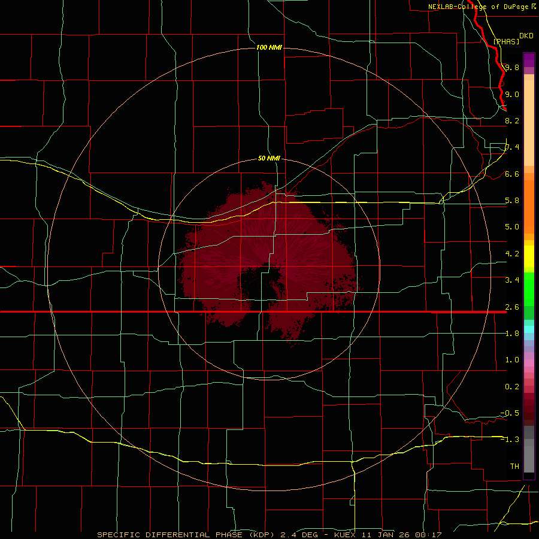
Task: Click the -1.3 value on the color scale
Action: (510, 440)
